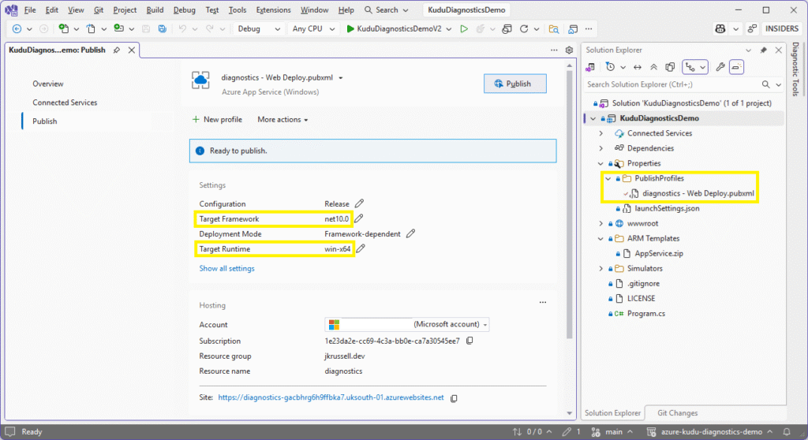808x440 pixels.
Task: Click the Live Share icon beside INSIDERS
Action: tap(752, 29)
